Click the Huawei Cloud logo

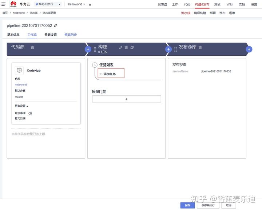pyautogui.click(x=13, y=4)
